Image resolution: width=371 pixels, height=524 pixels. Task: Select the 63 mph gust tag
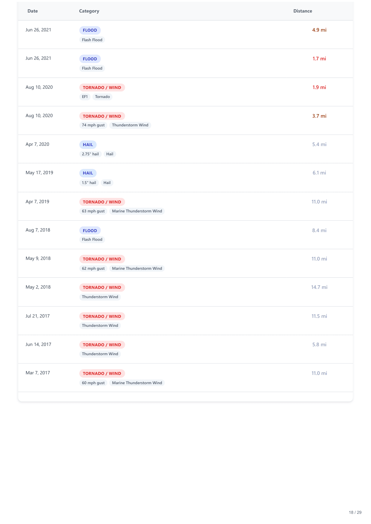tap(93, 211)
